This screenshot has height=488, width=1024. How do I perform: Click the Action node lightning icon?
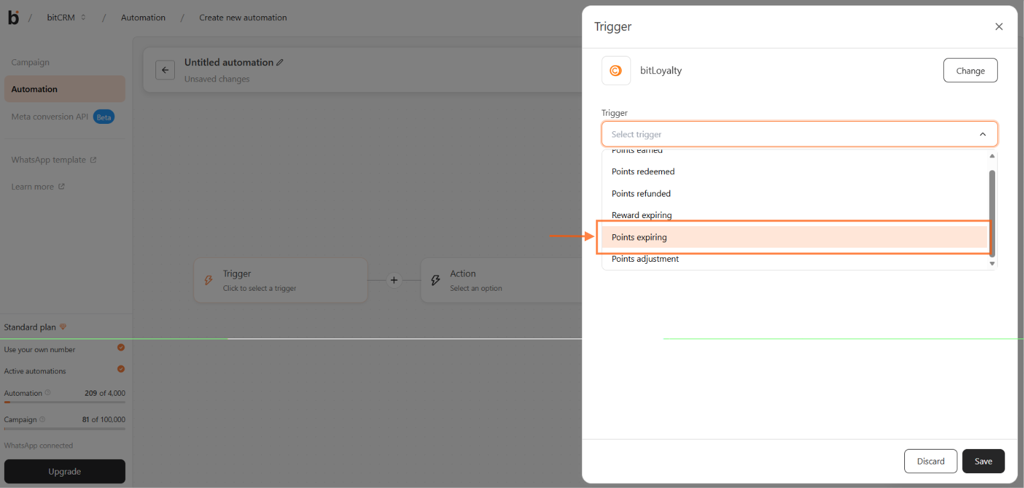click(x=435, y=280)
